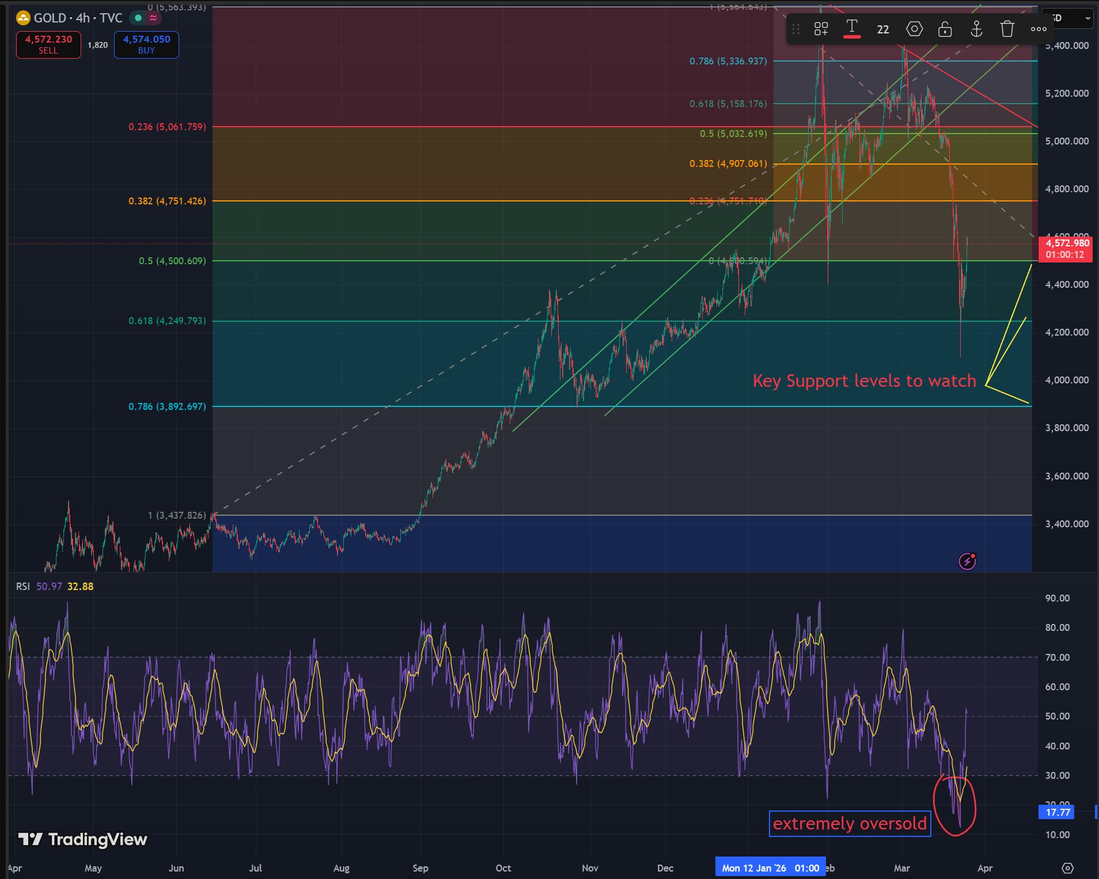Viewport: 1099px width, 879px height.
Task: Click the BUY 4,574.050 button
Action: 146,44
